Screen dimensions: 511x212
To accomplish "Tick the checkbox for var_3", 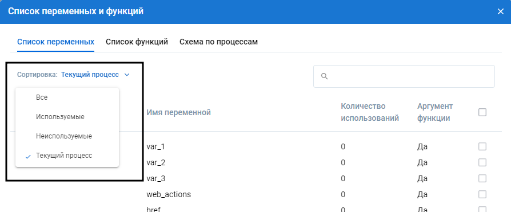I will point(482,178).
